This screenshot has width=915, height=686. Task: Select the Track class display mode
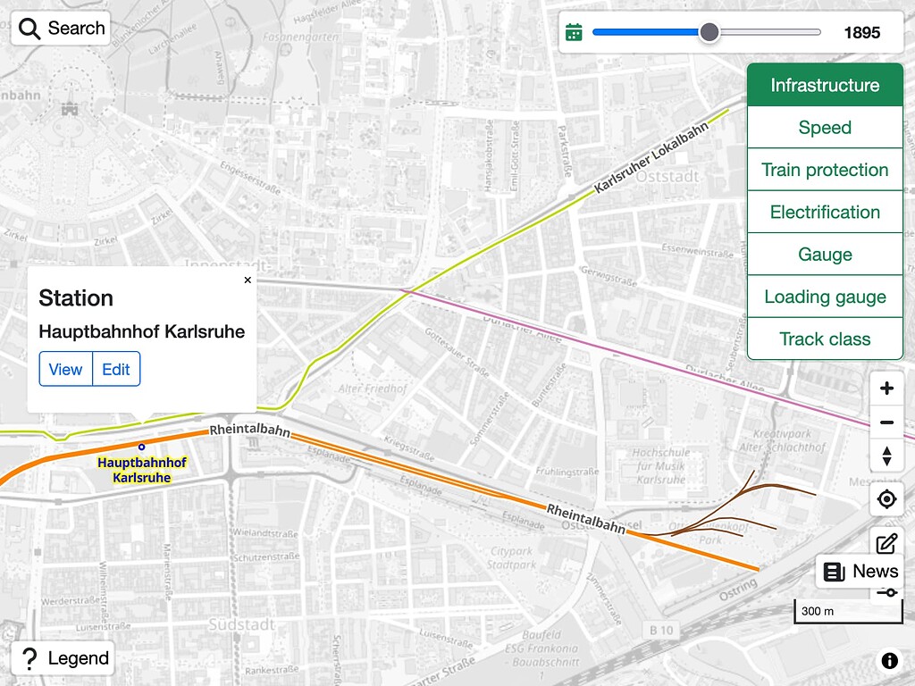pyautogui.click(x=824, y=339)
